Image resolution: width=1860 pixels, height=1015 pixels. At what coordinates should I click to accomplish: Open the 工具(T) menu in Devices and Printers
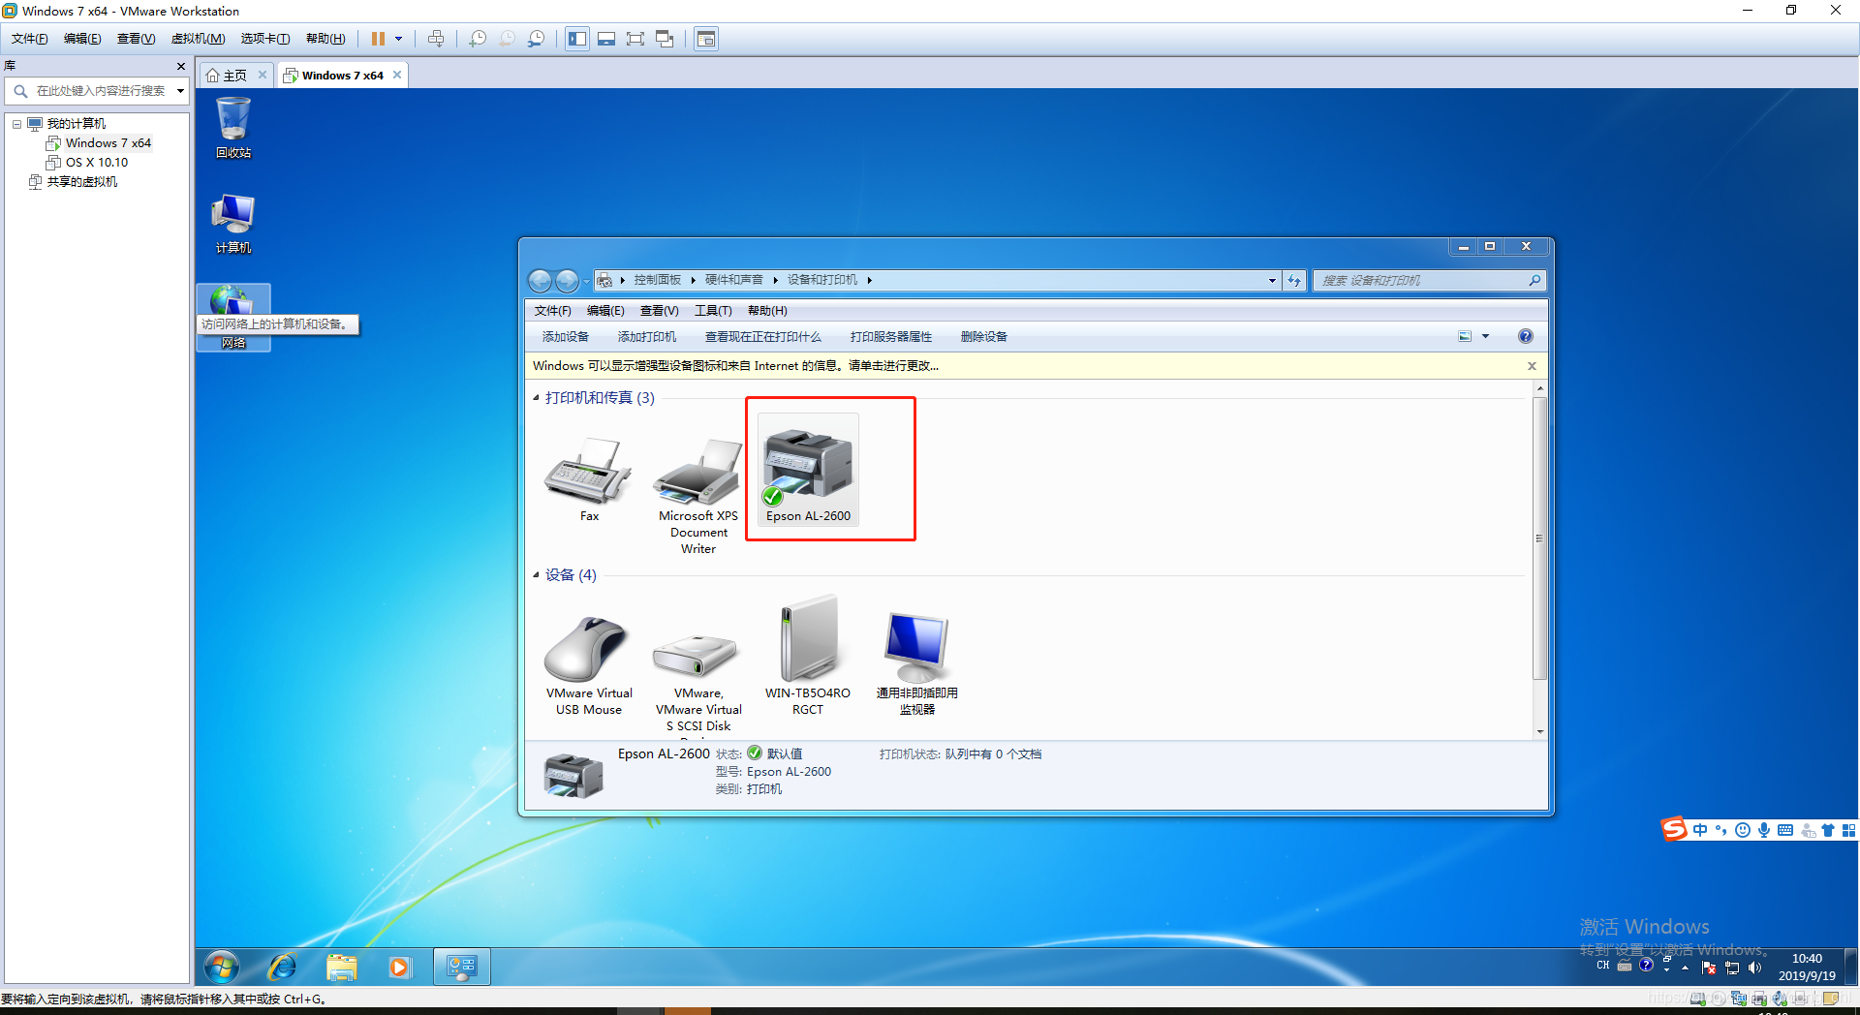(713, 311)
